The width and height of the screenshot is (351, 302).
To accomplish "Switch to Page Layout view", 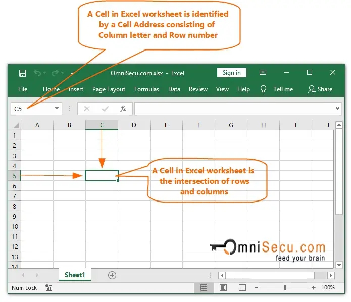I will coord(223,287).
